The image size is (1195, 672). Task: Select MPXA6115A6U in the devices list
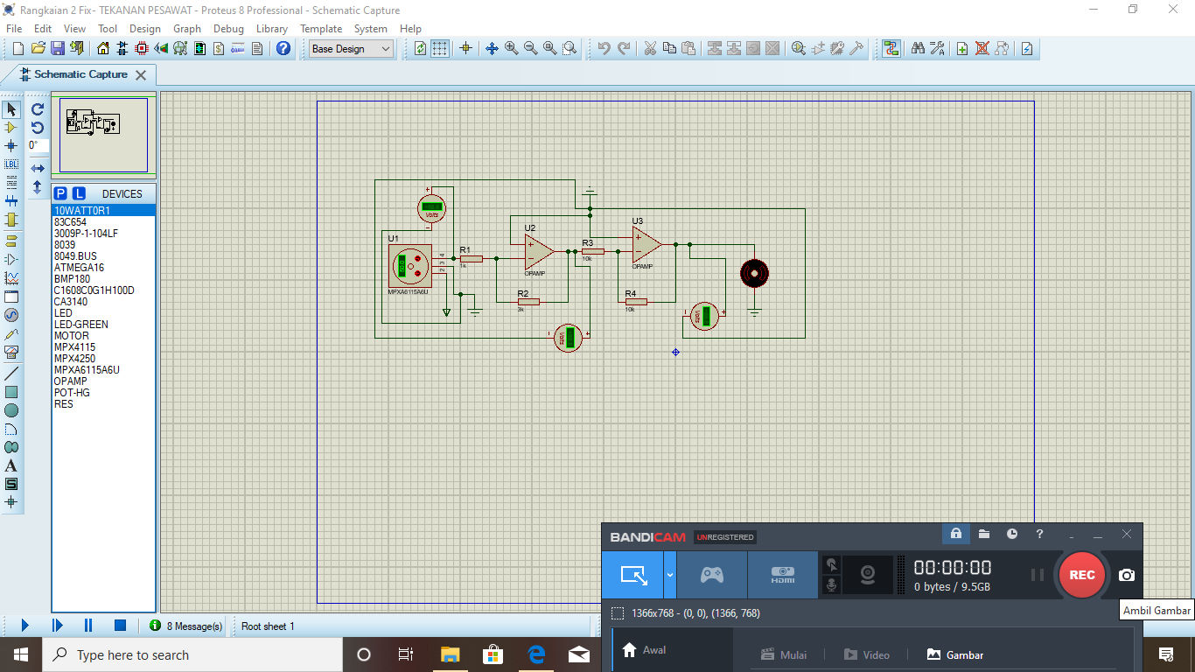coord(87,370)
